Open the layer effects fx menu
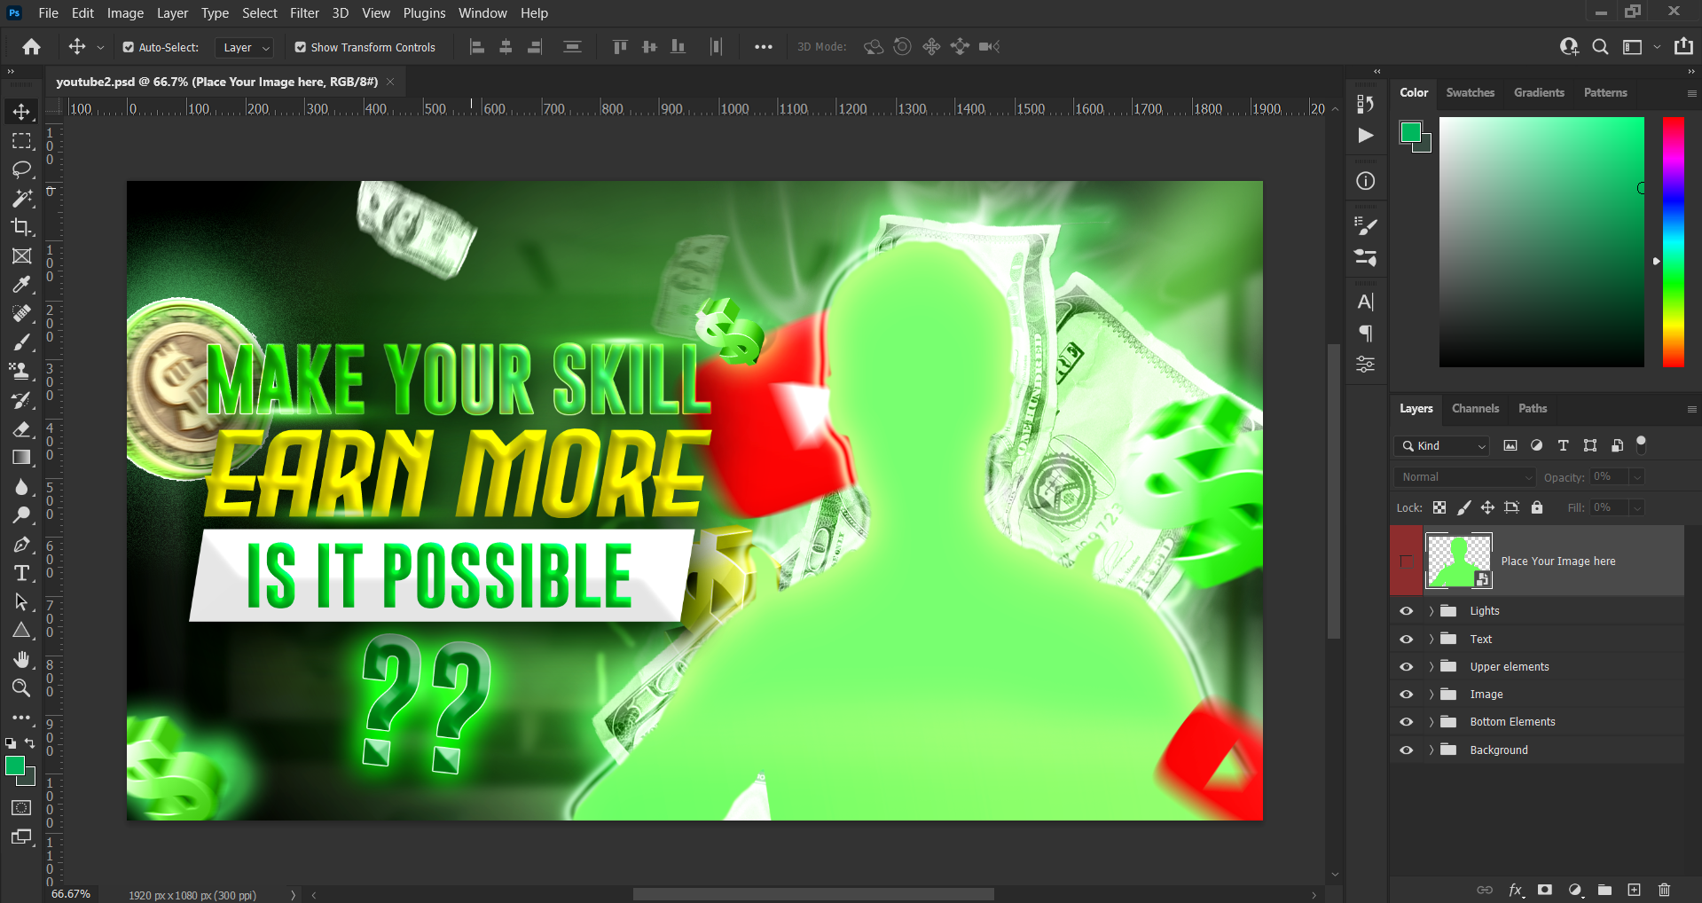This screenshot has width=1702, height=903. coord(1515,890)
